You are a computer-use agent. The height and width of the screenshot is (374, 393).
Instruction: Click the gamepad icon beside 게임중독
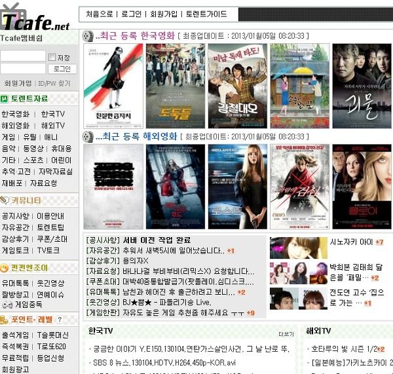pos(7,305)
